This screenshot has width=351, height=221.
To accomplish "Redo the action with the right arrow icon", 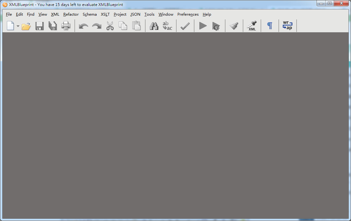I will [97, 26].
